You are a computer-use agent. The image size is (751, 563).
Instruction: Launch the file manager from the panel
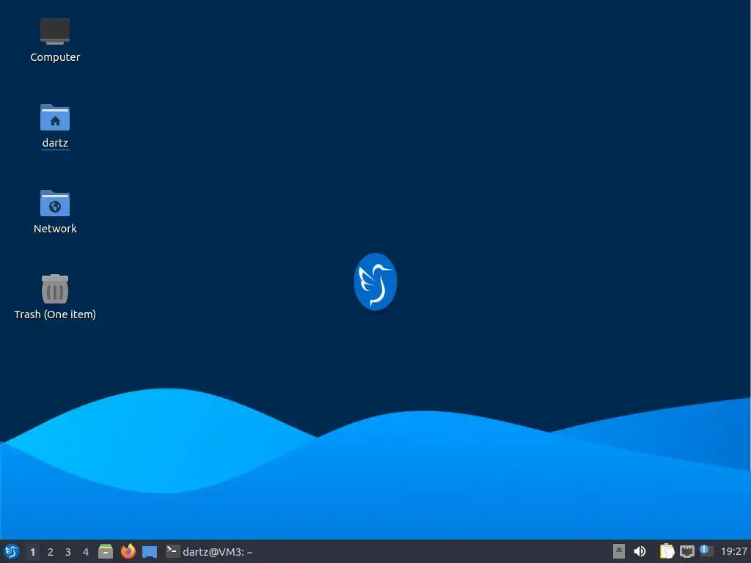tap(106, 551)
